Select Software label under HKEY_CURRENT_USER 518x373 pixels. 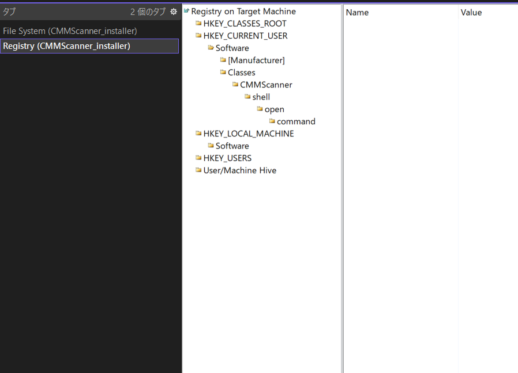pyautogui.click(x=232, y=48)
